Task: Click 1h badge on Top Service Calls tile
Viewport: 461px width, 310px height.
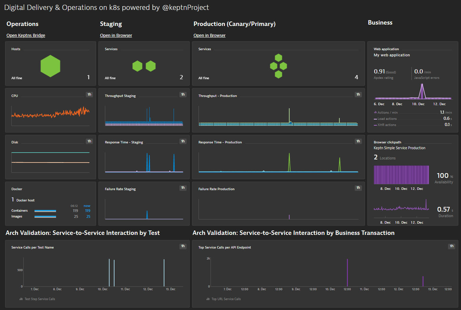Action: tap(451, 246)
